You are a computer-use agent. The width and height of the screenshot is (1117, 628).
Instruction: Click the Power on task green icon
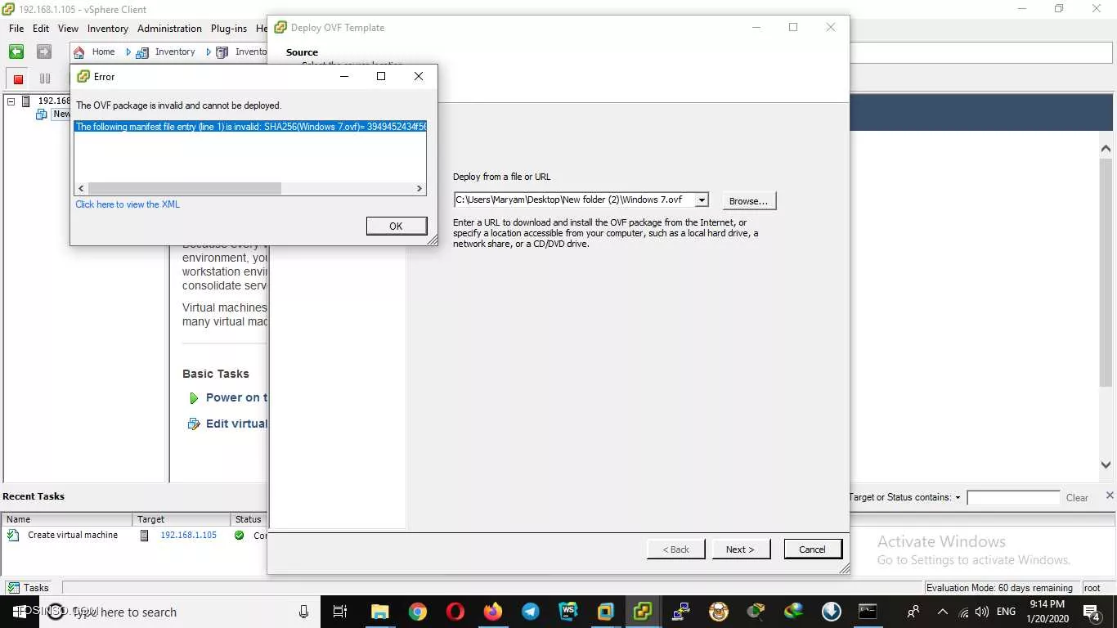[x=194, y=398]
